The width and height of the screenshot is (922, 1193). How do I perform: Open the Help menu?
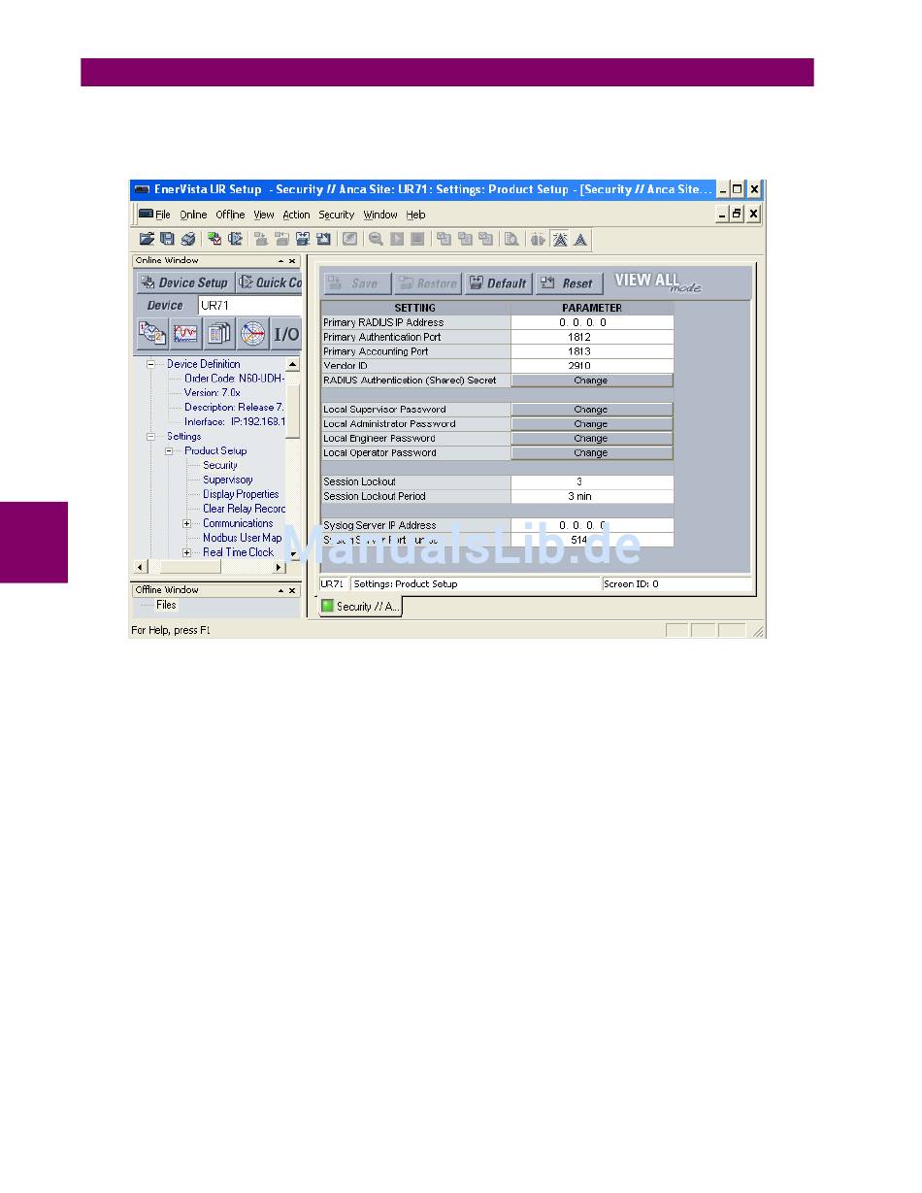click(x=415, y=215)
